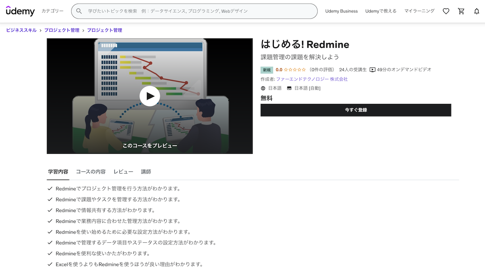This screenshot has width=485, height=277.
Task: Open マイラーニング from the top navigation
Action: pos(419,11)
